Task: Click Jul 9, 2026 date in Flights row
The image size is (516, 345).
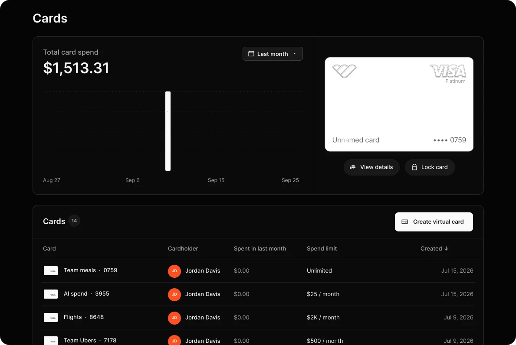Action: click(458, 317)
